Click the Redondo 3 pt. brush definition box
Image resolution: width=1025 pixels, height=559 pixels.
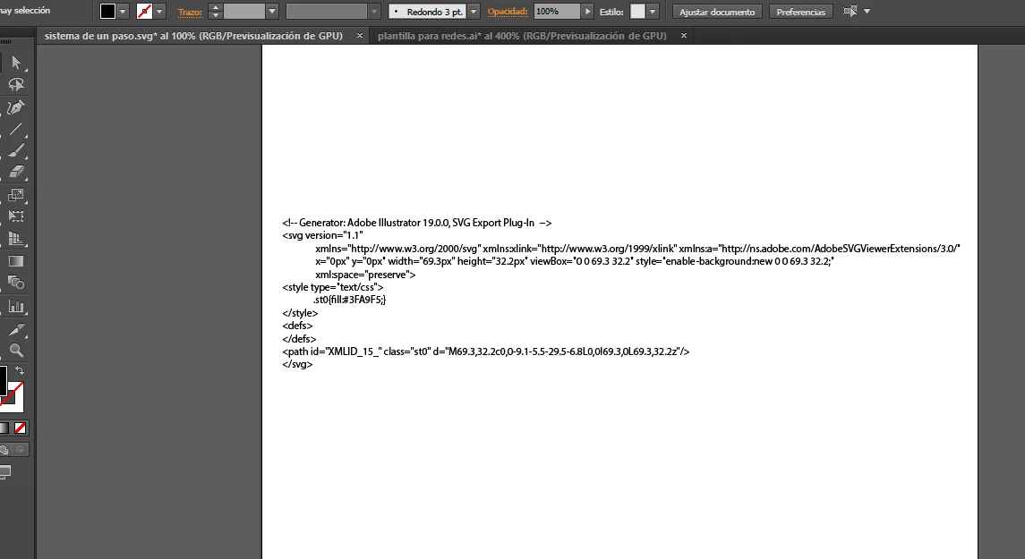[428, 11]
